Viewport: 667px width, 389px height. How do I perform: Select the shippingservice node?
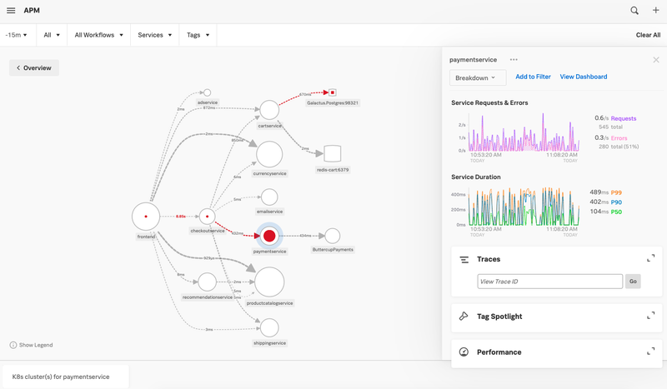269,328
